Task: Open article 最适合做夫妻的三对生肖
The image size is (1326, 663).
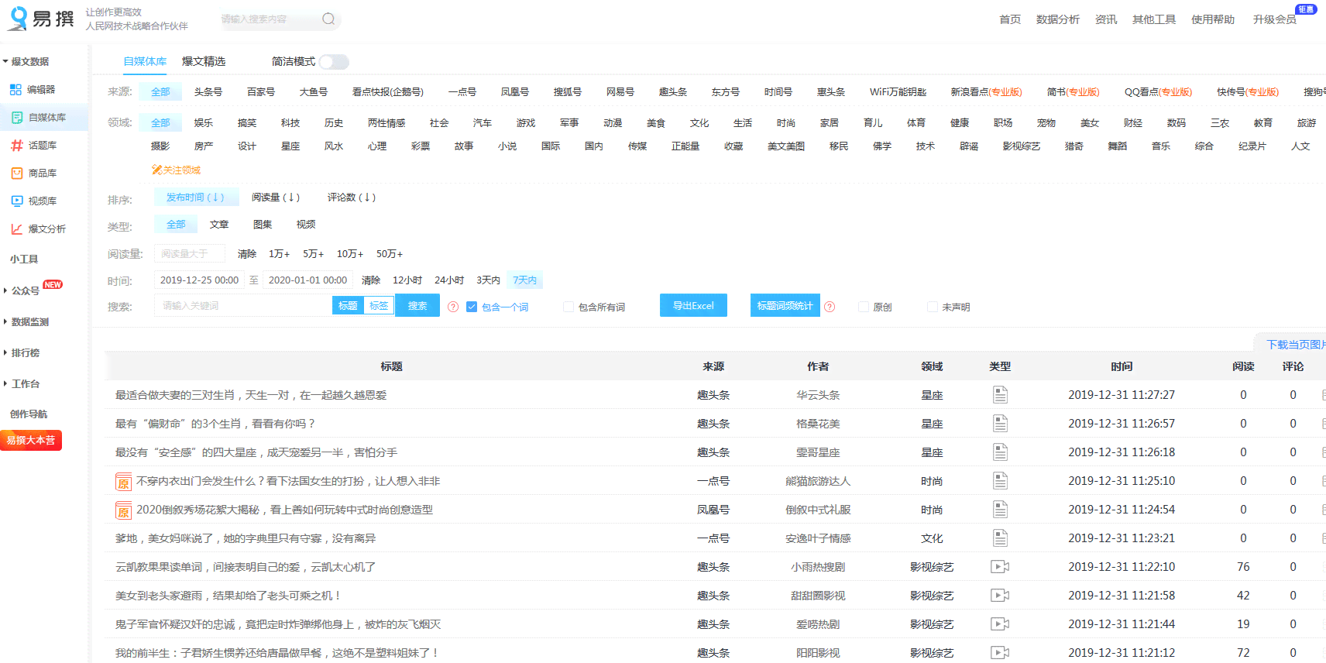Action: click(251, 395)
